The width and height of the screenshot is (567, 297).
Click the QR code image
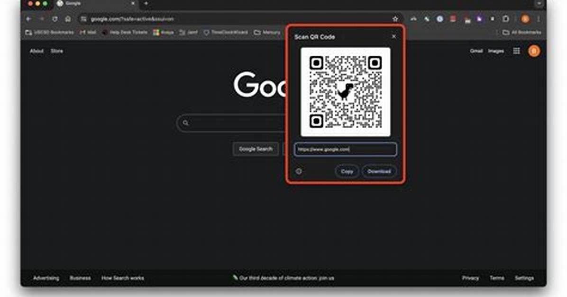click(x=346, y=92)
